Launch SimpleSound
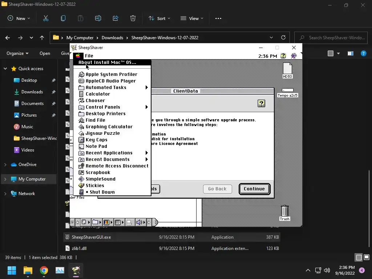This screenshot has height=279, width=372. point(112,179)
